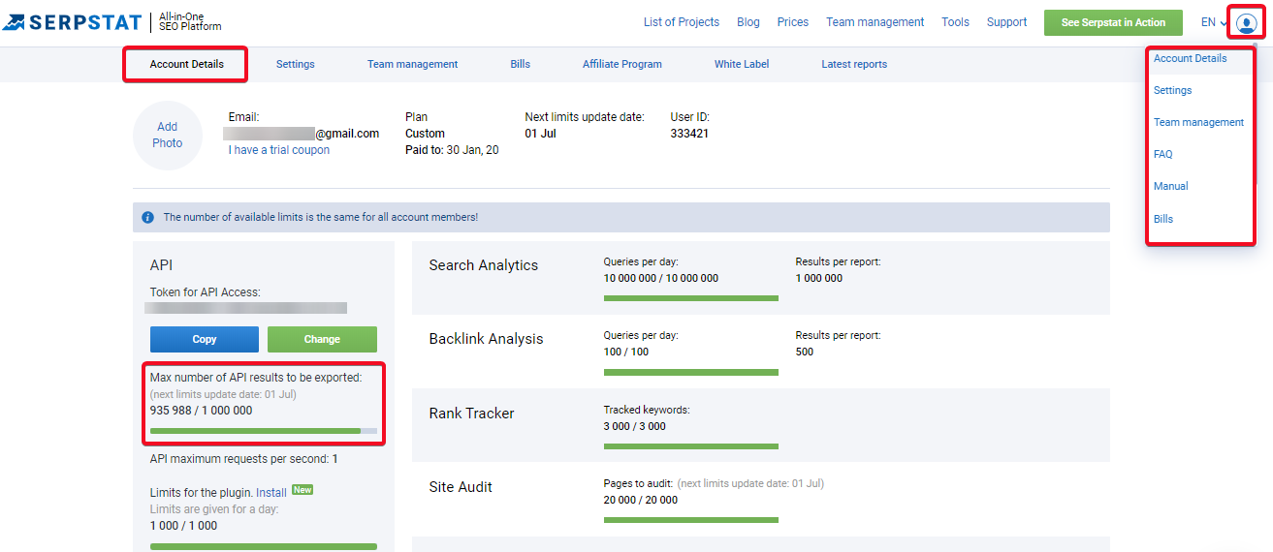Screen dimensions: 1273x552
Task: Choose Manual in the profile dropdown menu
Action: 1170,186
